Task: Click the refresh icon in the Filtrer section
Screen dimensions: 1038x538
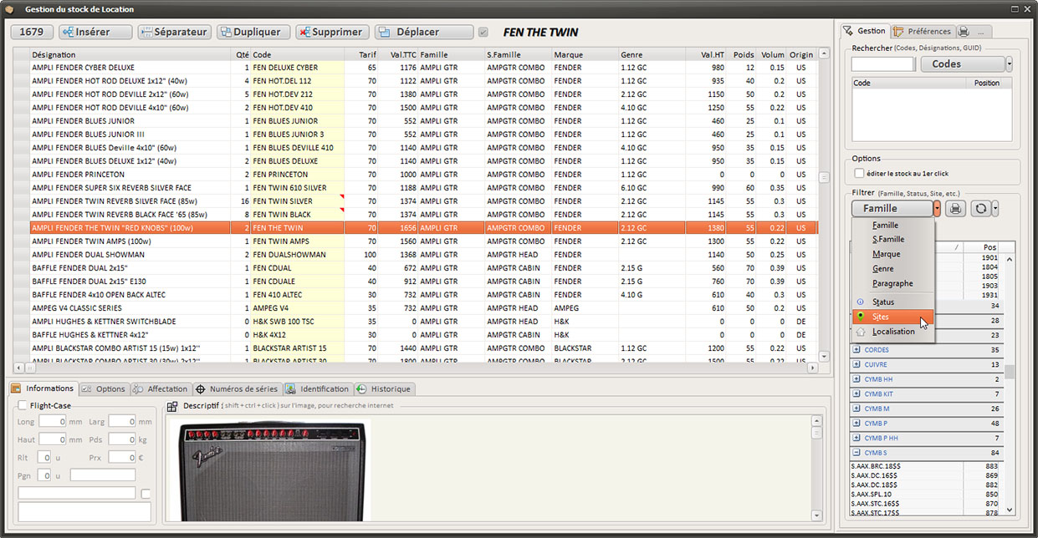Action: coord(979,208)
